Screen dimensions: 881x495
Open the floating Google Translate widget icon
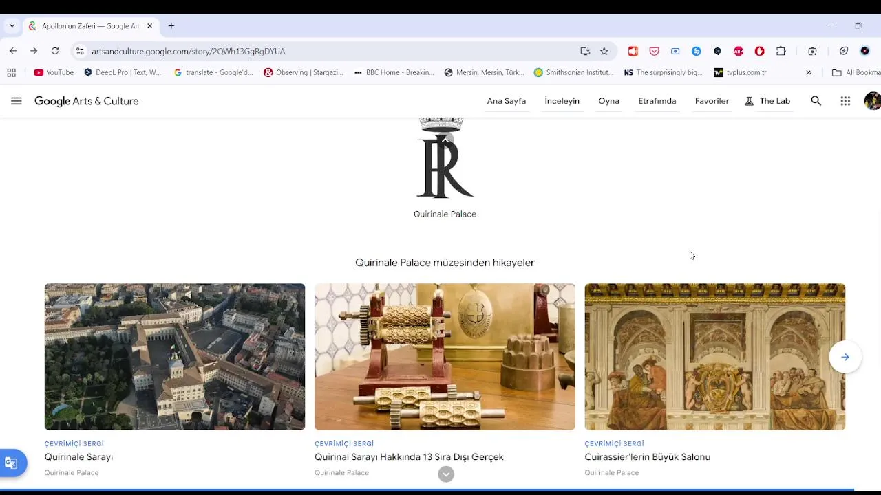pyautogui.click(x=11, y=463)
